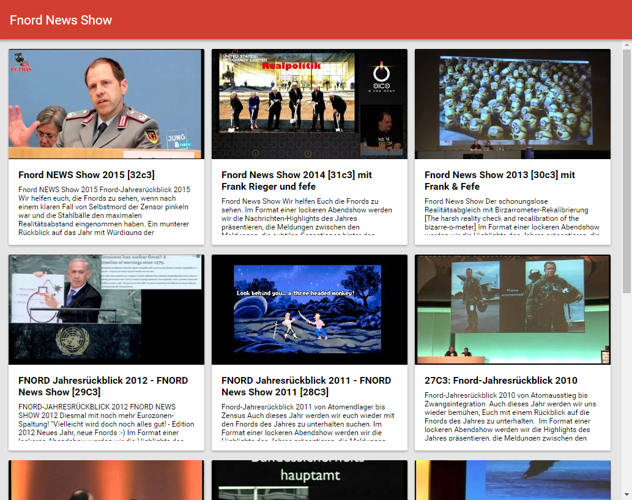Open the Fnord News Show 2014 [31c3] thumbnail
Image resolution: width=632 pixels, height=500 pixels.
coord(310,104)
